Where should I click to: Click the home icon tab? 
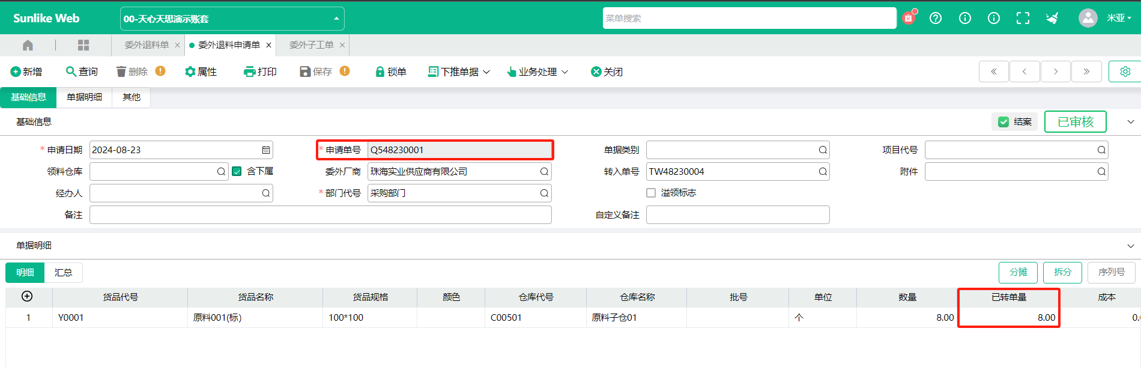tap(28, 45)
